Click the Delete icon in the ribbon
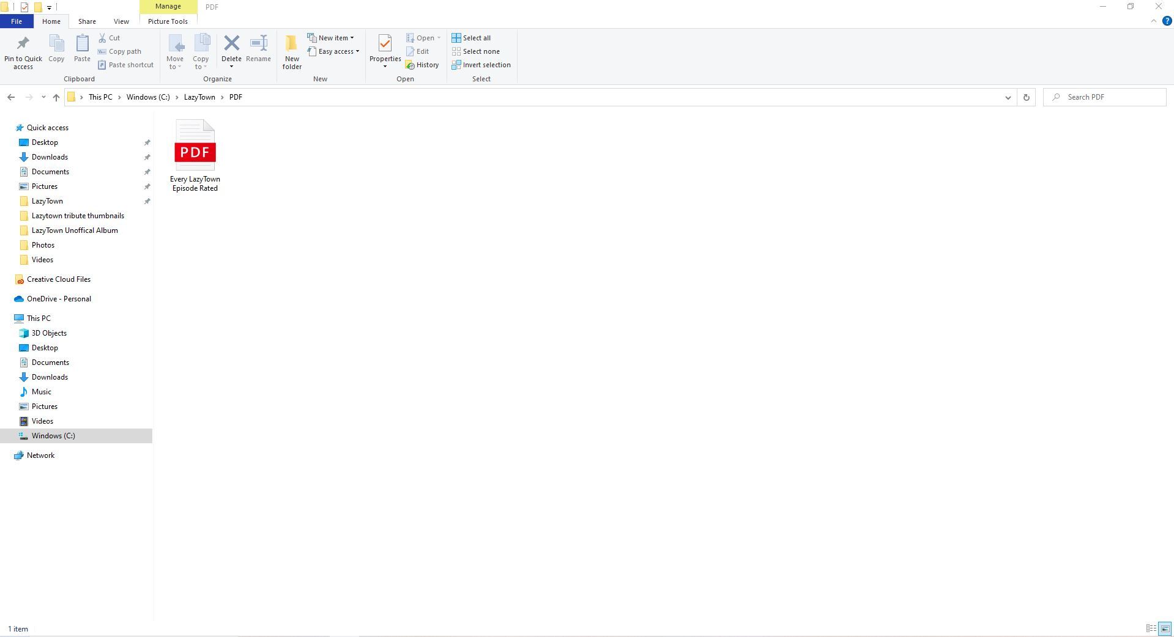The width and height of the screenshot is (1174, 637). pos(231,44)
